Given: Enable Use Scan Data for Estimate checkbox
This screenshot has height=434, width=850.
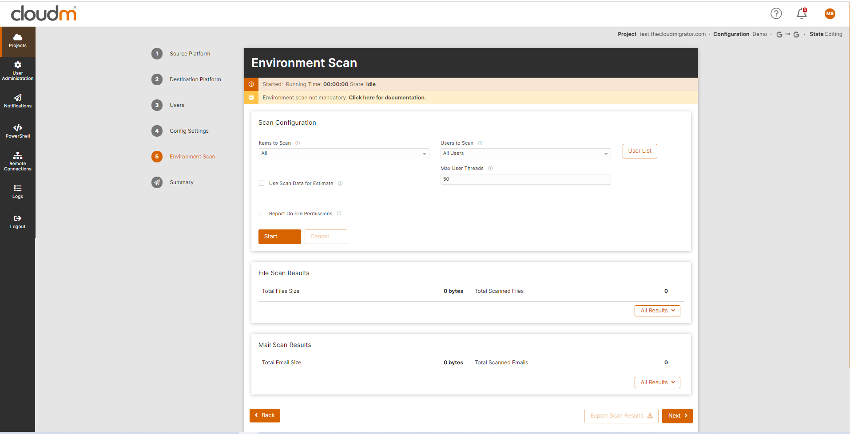Looking at the screenshot, I should point(262,183).
